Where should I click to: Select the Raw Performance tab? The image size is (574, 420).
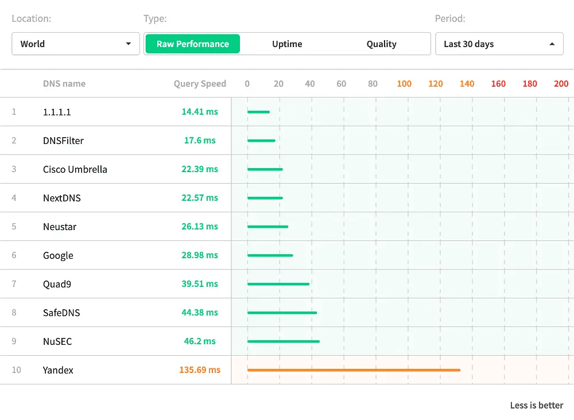point(193,44)
